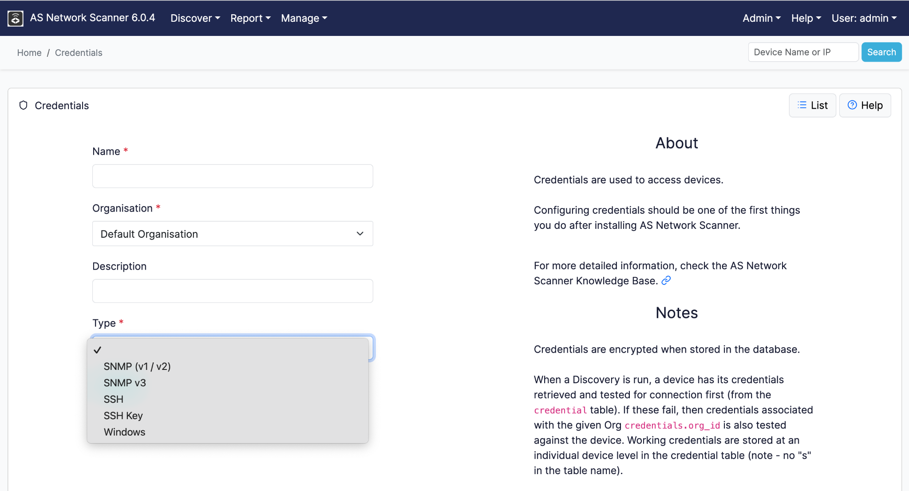Click the Search button
This screenshot has height=491, width=909.
pyautogui.click(x=881, y=52)
